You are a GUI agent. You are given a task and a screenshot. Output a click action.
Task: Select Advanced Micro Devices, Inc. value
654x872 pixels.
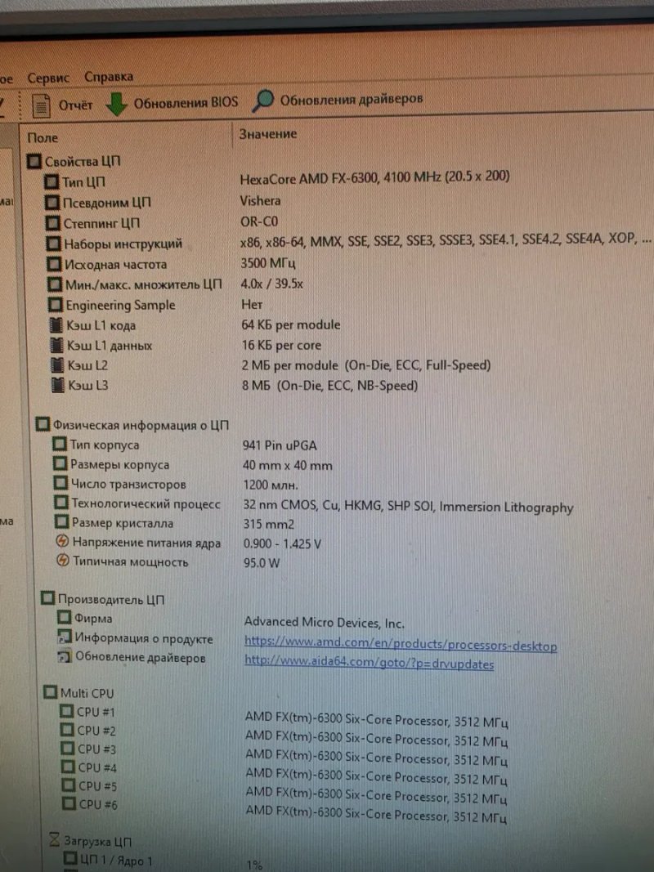point(325,622)
